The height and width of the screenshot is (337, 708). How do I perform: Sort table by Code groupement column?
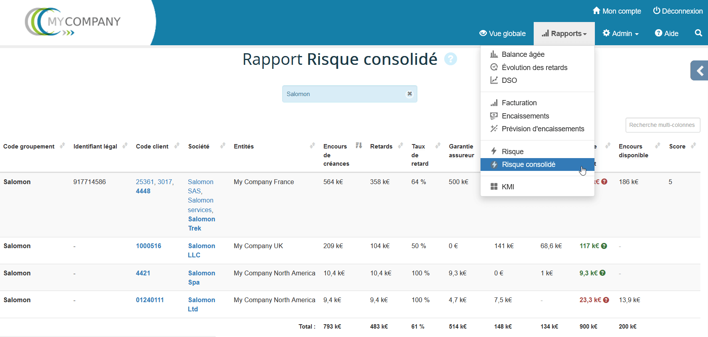click(x=62, y=146)
